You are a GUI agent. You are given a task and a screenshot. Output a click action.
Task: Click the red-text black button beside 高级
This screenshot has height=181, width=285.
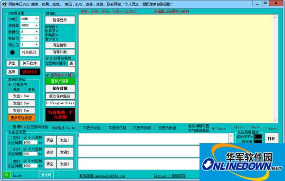tap(30, 72)
